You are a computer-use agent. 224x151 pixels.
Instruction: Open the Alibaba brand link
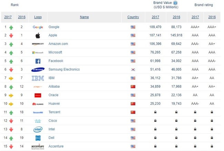[54, 86]
